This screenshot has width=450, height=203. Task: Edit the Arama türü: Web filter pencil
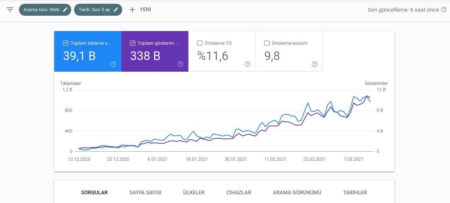pyautogui.click(x=65, y=10)
